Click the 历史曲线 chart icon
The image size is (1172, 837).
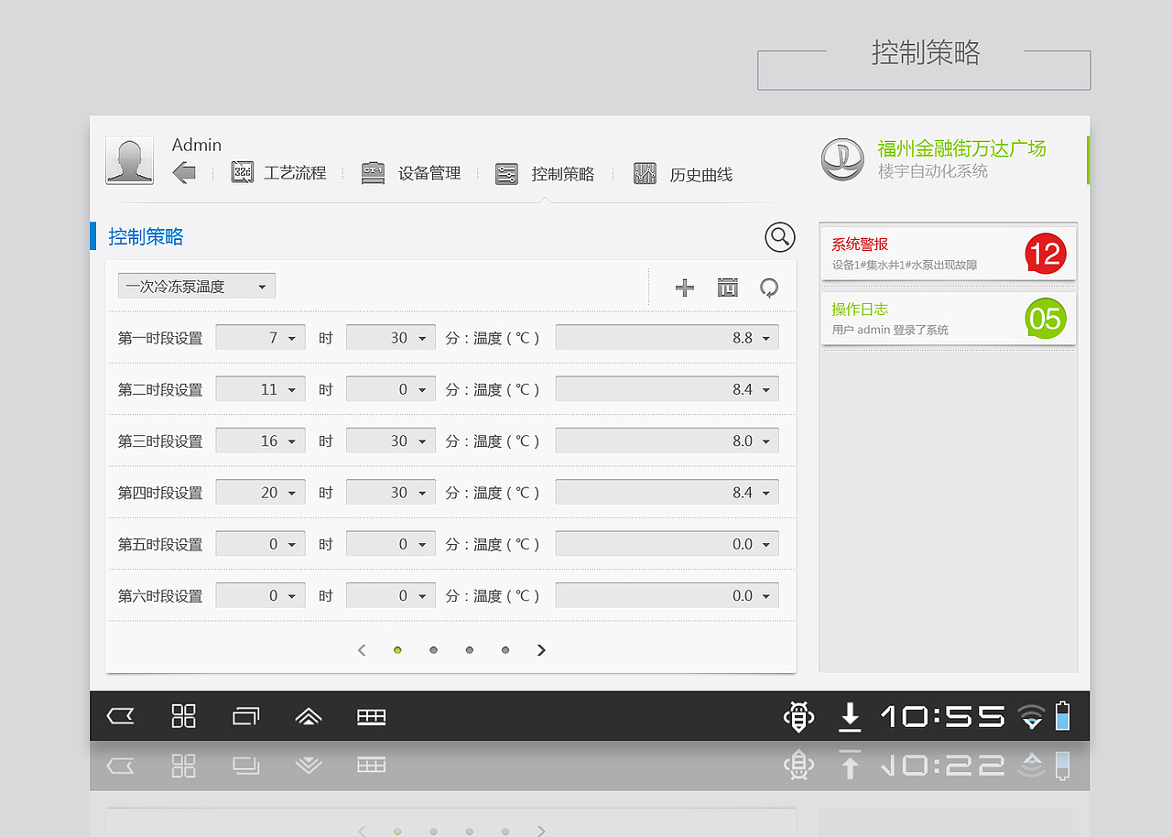645,173
